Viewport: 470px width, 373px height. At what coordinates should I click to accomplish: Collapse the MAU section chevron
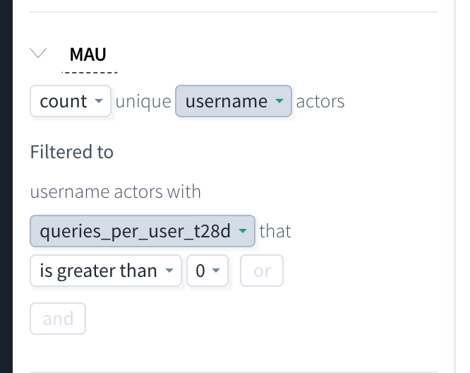coord(38,53)
